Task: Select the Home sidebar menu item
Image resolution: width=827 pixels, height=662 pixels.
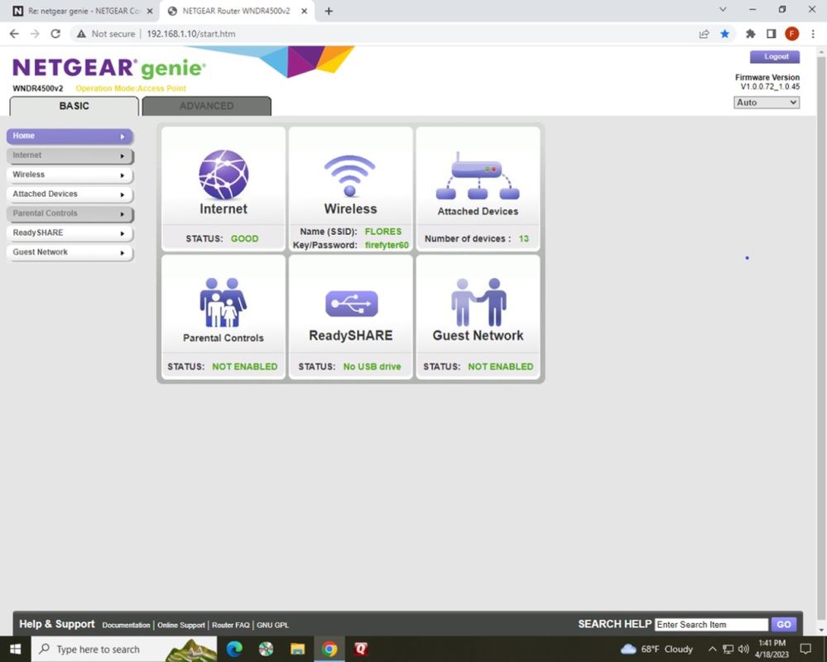Action: [x=70, y=136]
